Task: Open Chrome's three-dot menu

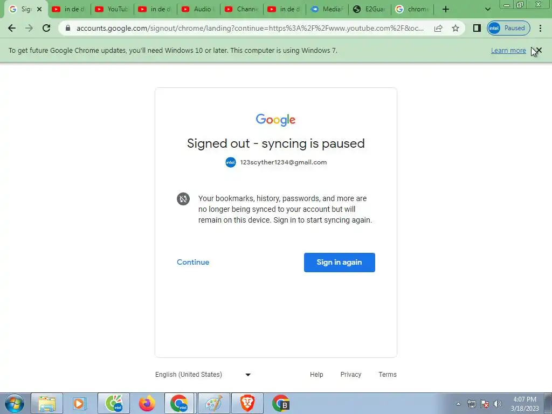Action: [540, 28]
